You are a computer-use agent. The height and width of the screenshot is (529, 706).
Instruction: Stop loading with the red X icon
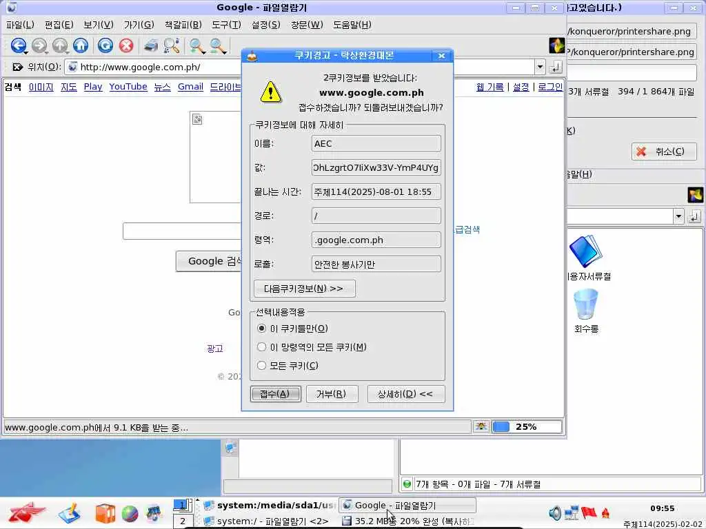(127, 45)
